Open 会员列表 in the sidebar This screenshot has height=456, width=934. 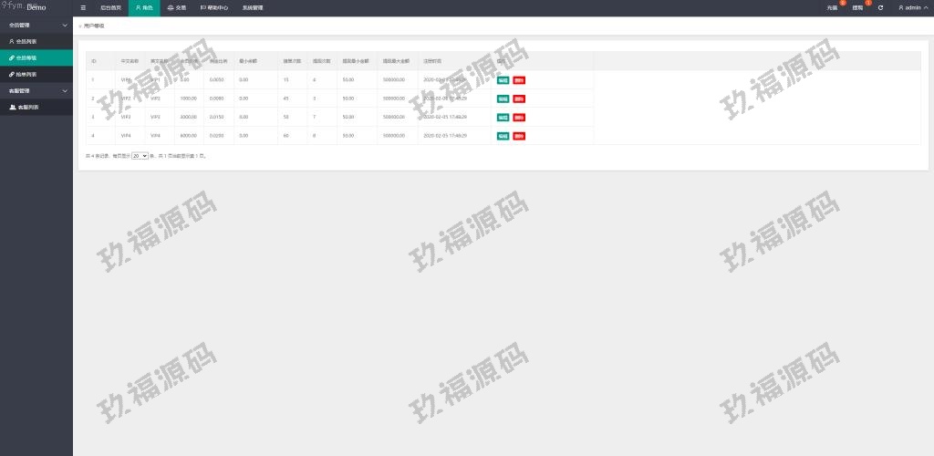tap(26, 41)
